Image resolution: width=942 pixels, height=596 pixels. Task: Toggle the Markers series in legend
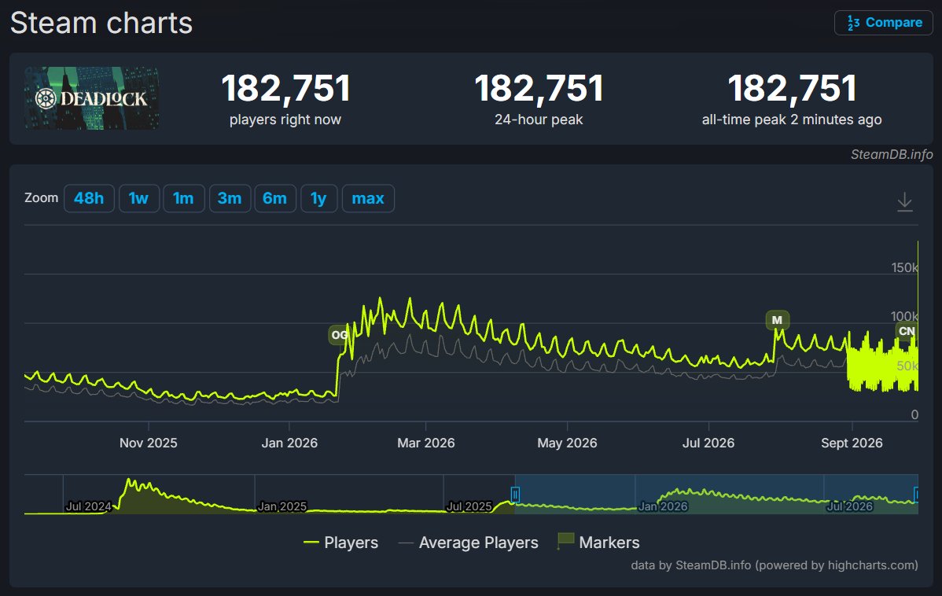point(598,542)
